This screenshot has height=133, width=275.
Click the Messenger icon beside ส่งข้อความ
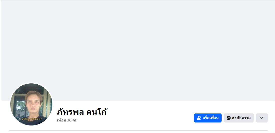[x=228, y=118]
